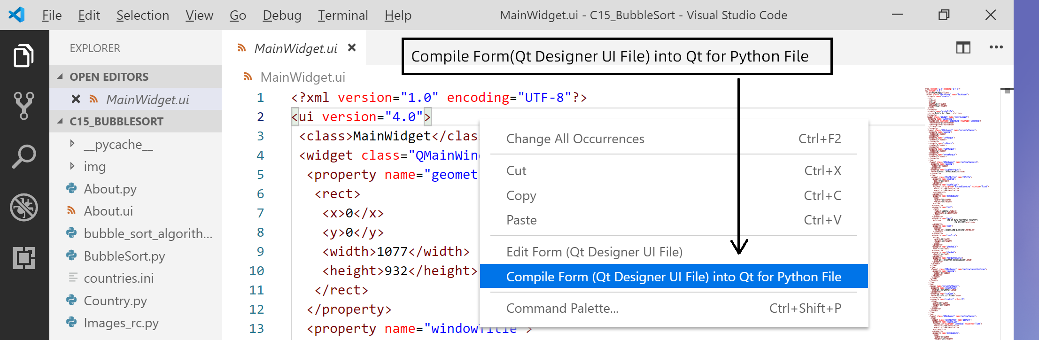Screen dimensions: 1039x340
Task: Click the EXPLORER panel title
Action: pos(95,48)
